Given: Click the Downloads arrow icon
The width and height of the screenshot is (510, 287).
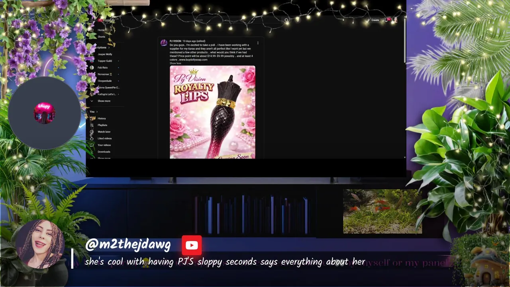Looking at the screenshot, I should [x=92, y=152].
